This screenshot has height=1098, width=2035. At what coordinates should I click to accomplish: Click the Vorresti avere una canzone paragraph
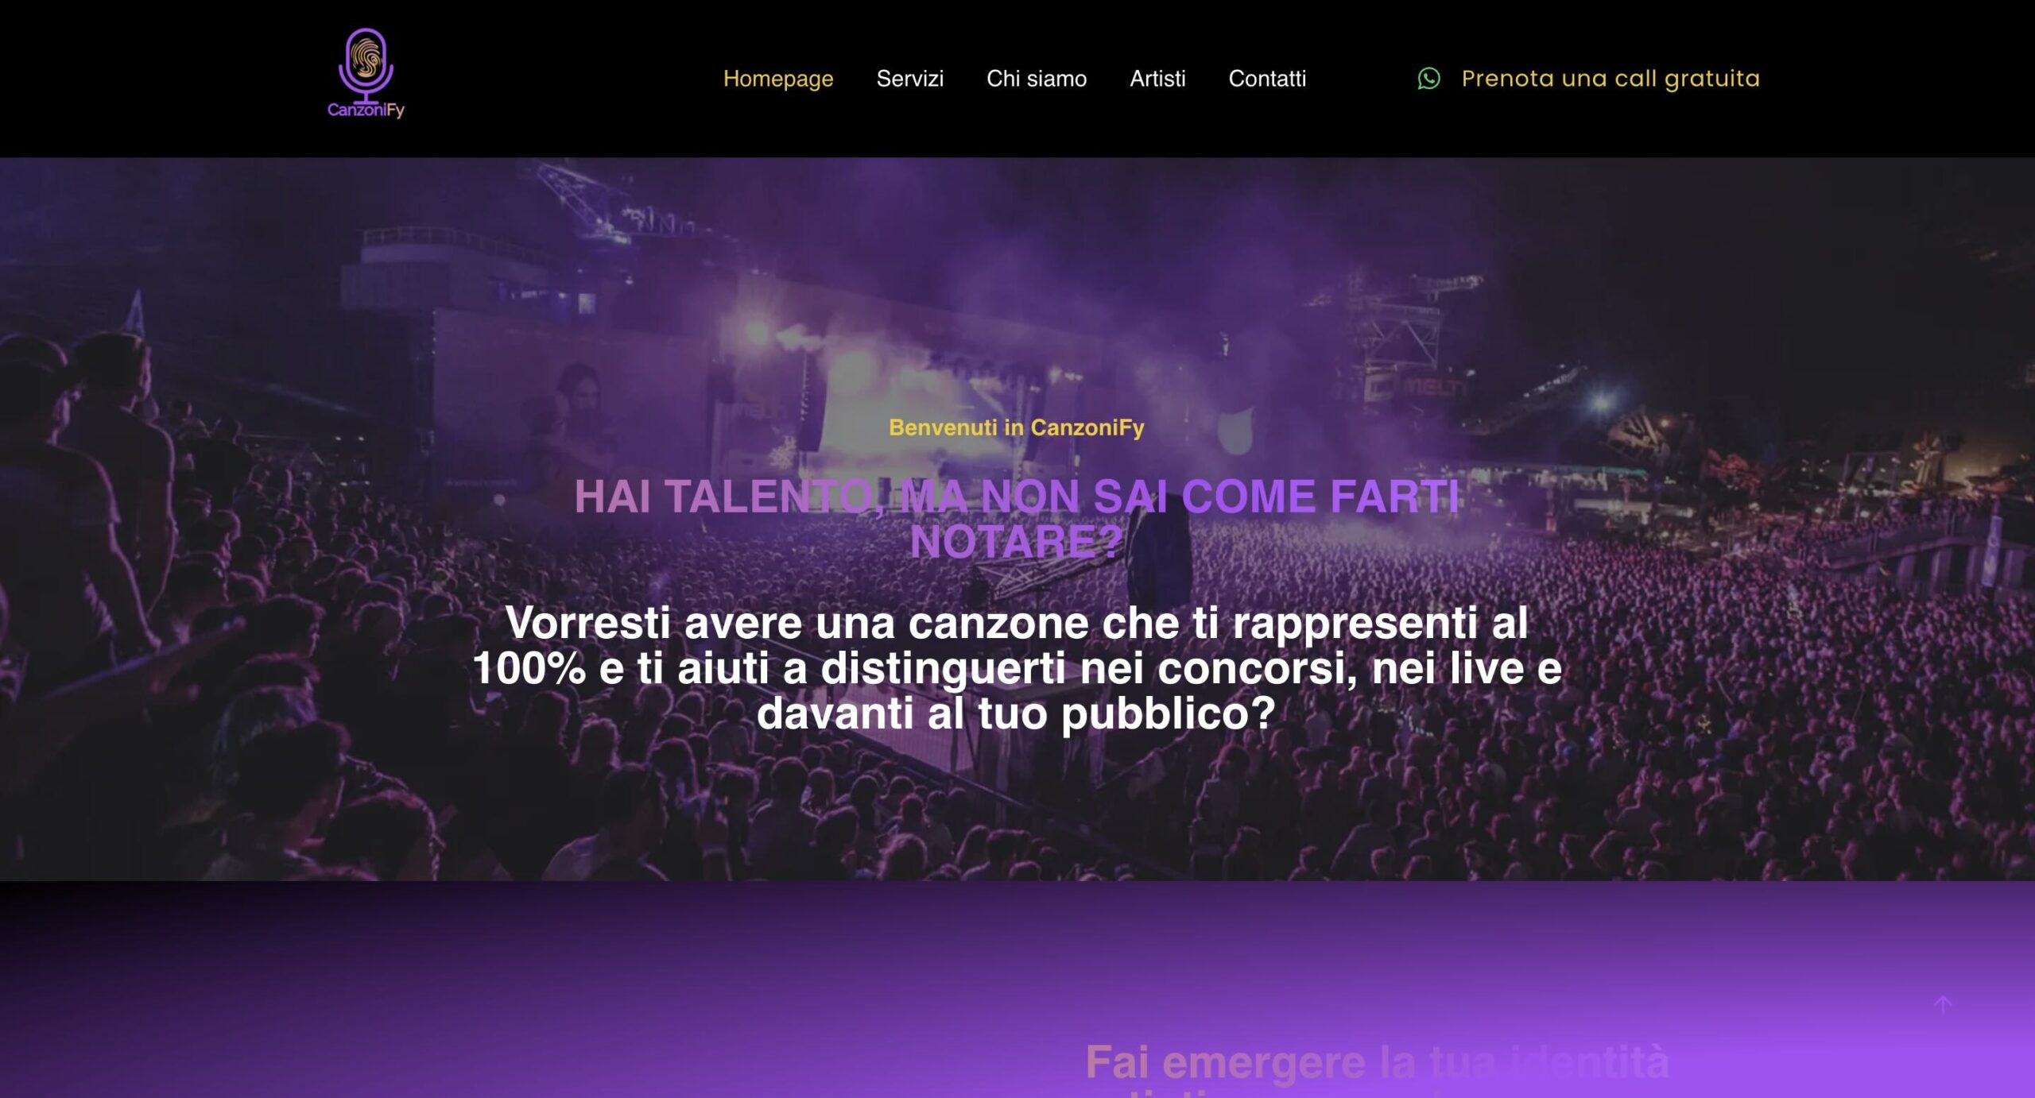tap(1017, 667)
